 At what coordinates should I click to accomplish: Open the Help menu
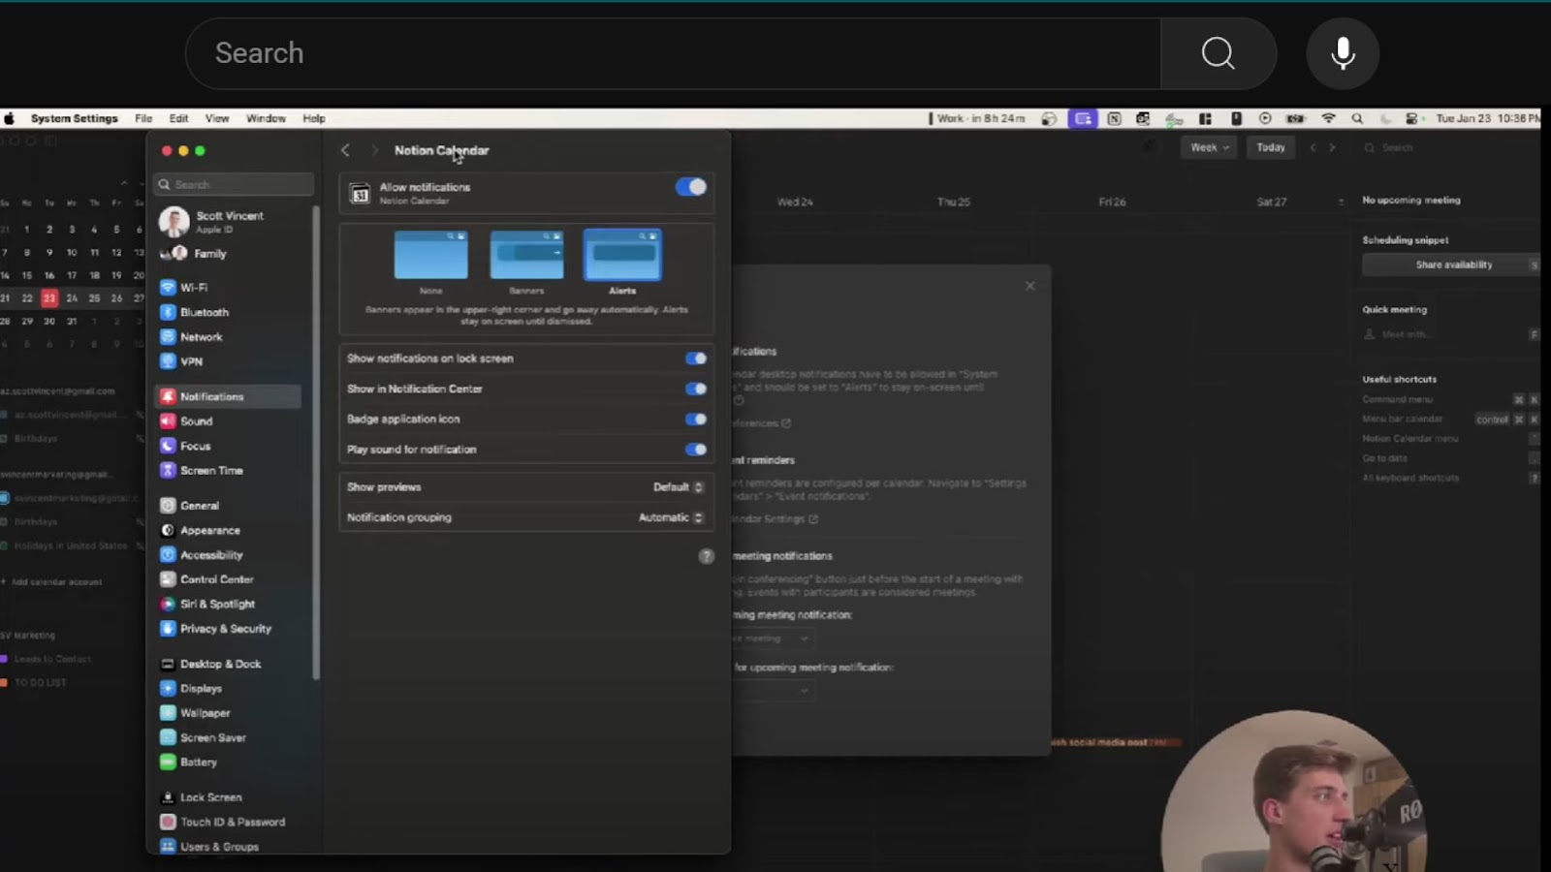(314, 118)
